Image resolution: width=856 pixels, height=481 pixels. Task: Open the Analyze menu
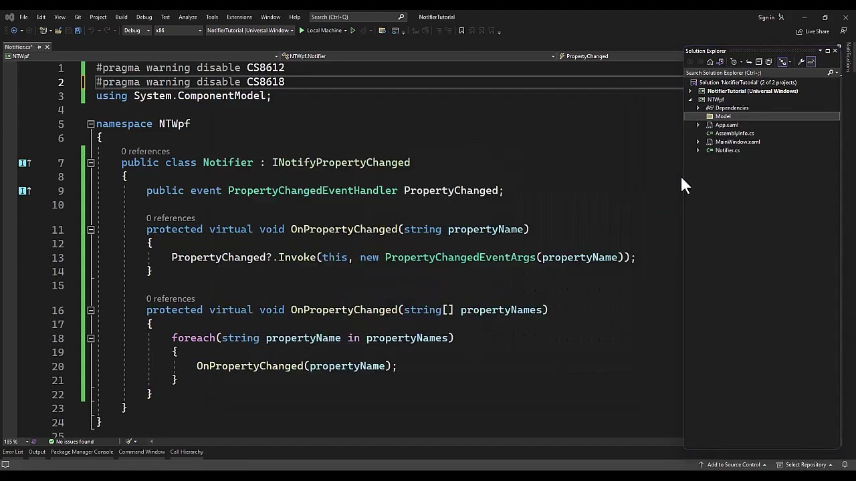(188, 17)
